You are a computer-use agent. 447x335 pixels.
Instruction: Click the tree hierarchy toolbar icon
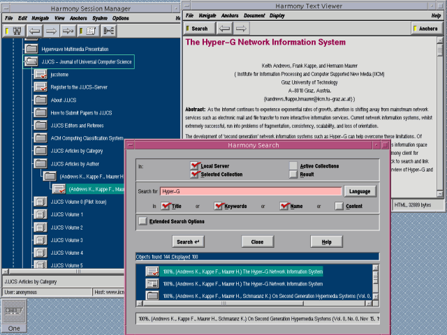tap(109, 31)
